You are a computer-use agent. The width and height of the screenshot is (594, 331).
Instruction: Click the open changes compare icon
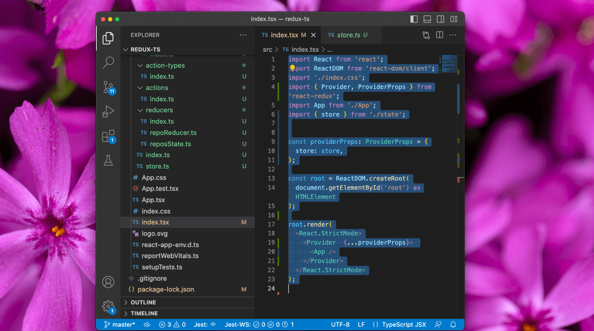coord(426,35)
